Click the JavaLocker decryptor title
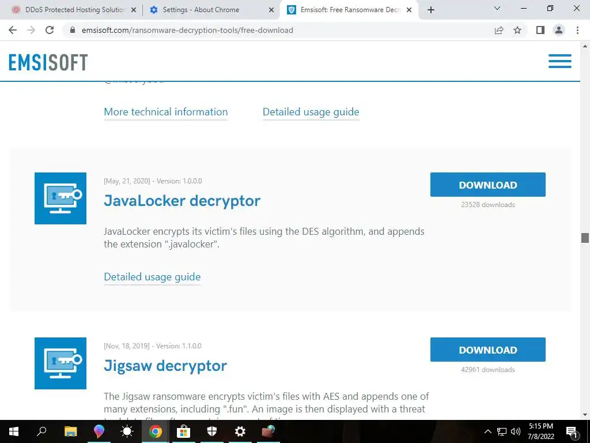The image size is (590, 443). click(181, 201)
